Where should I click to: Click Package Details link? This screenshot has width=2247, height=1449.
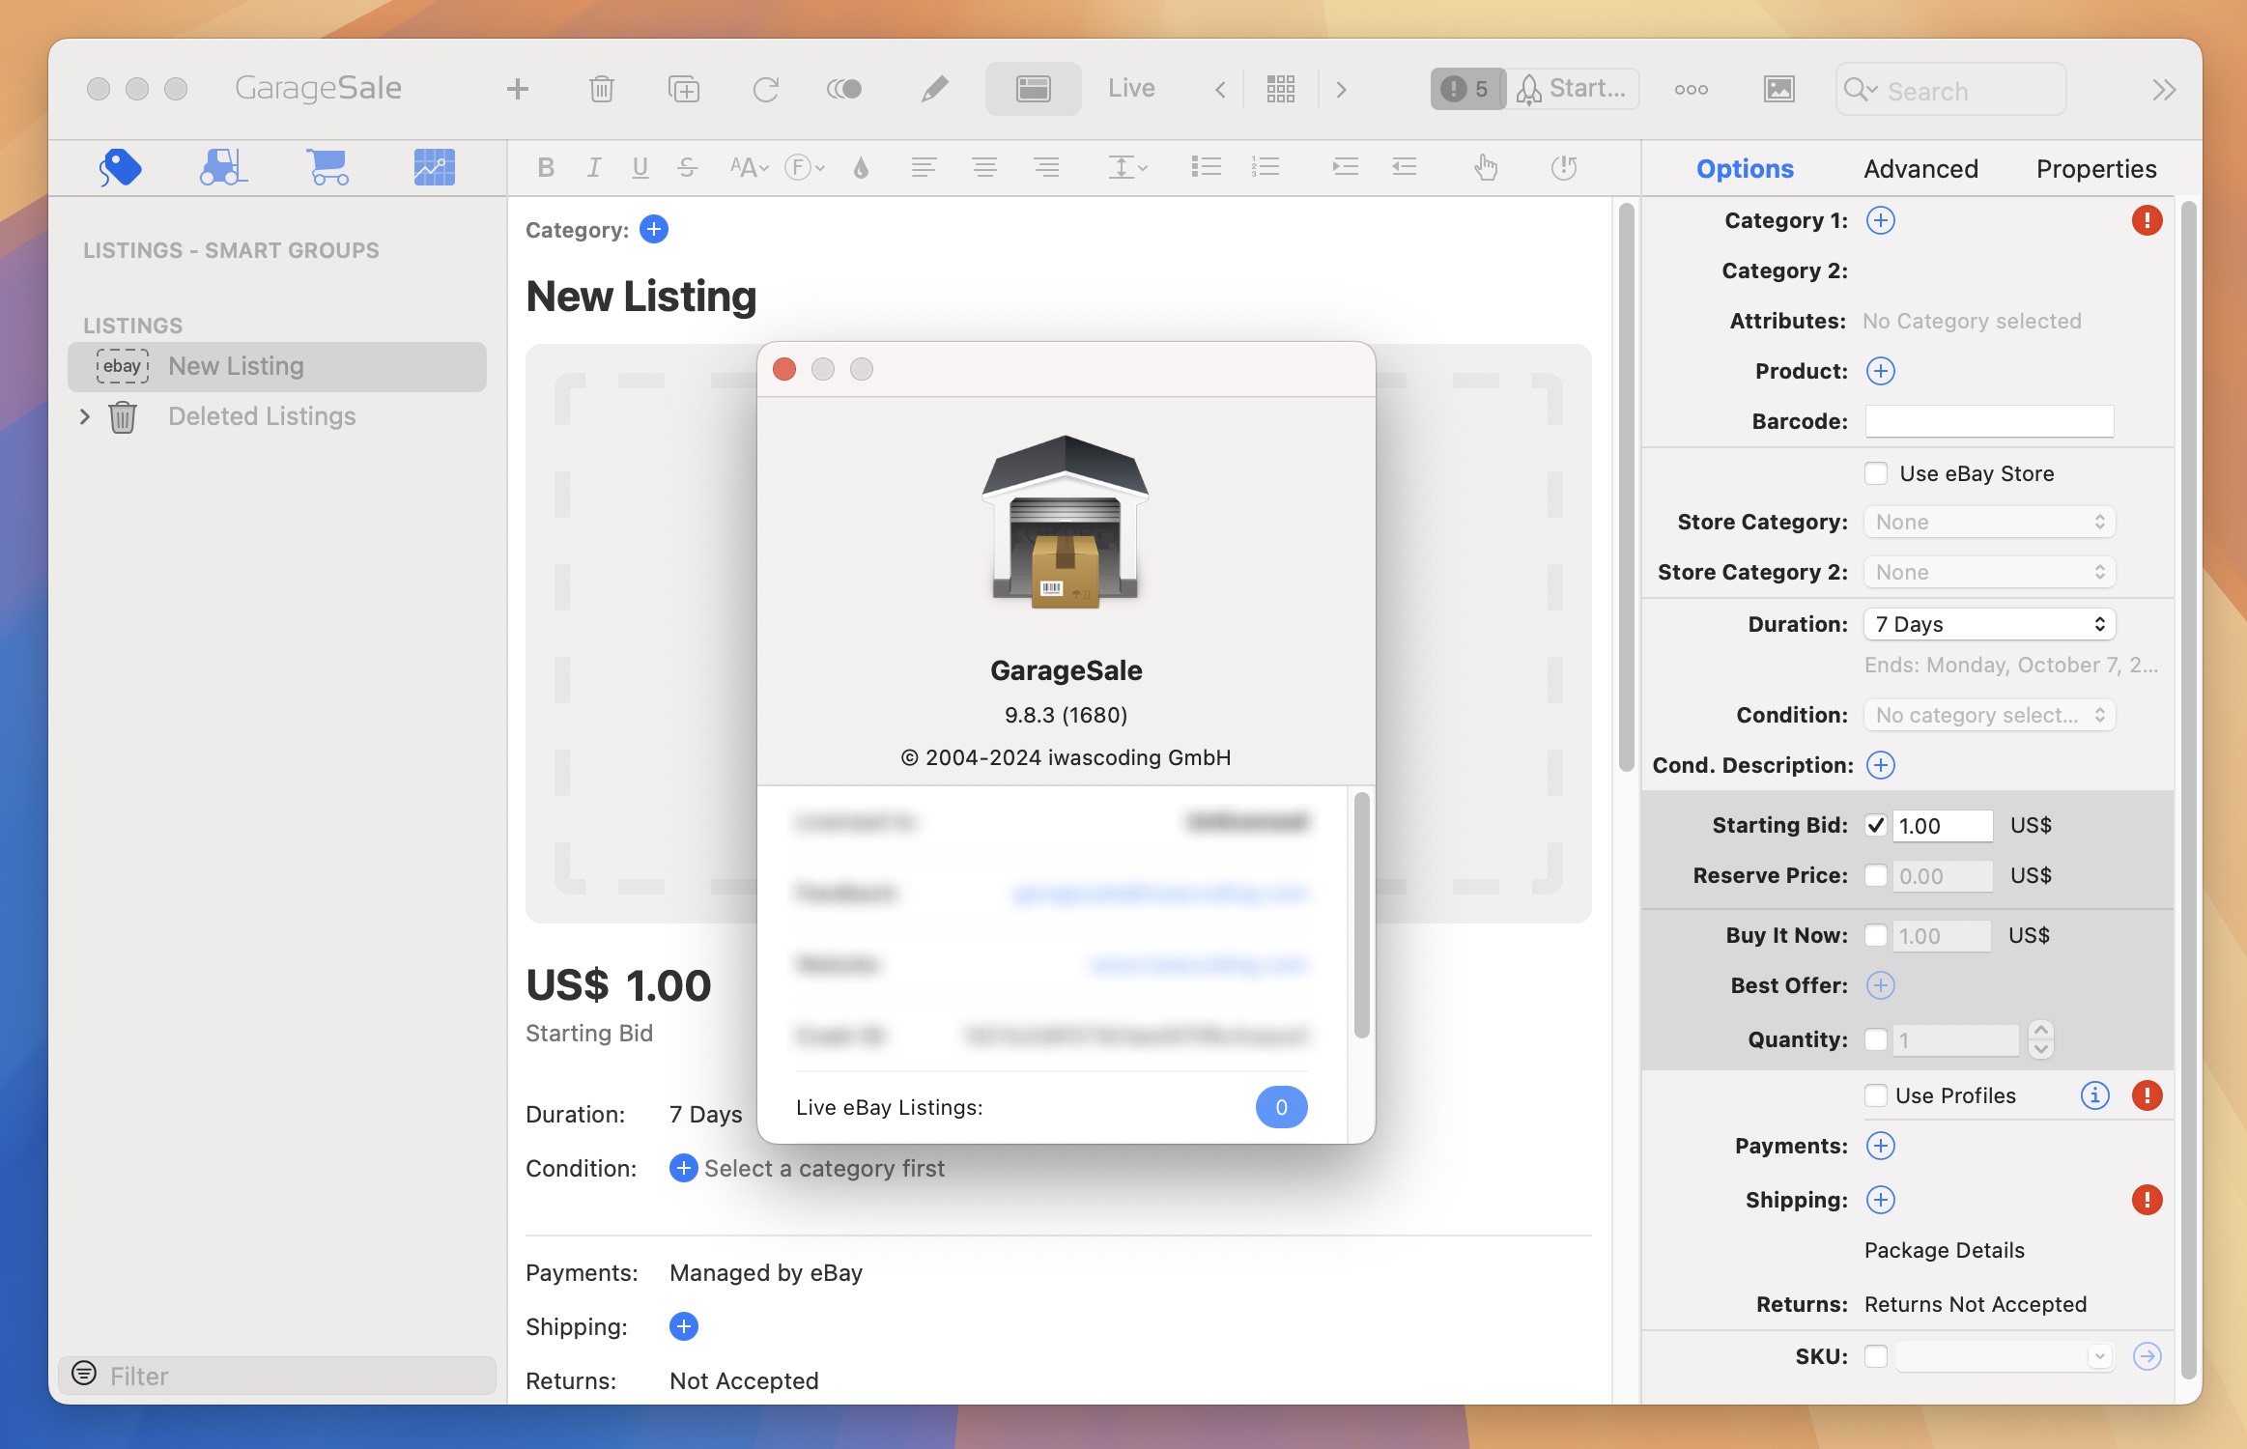click(1944, 1250)
